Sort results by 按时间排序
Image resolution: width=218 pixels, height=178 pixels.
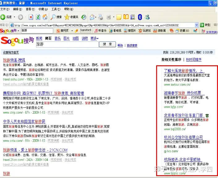click(194, 59)
